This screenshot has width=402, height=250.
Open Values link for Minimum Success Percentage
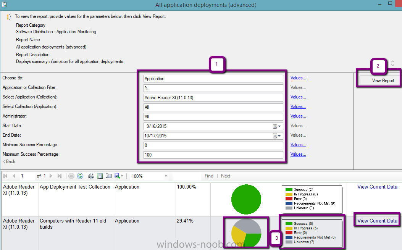point(298,145)
